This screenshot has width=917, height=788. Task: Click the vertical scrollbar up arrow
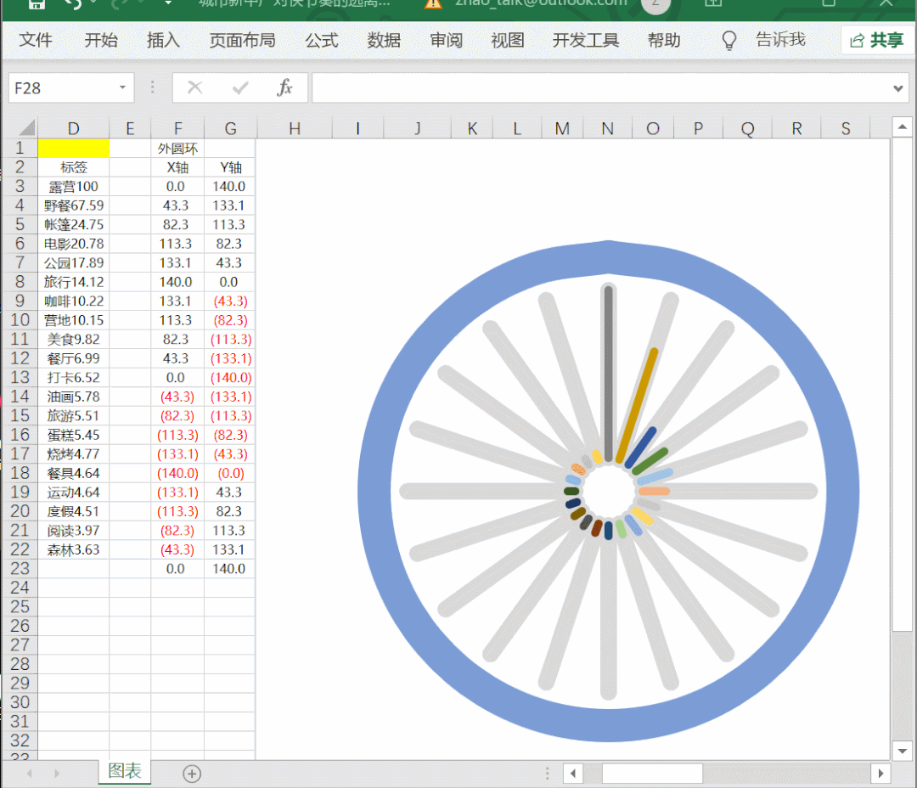coord(902,127)
